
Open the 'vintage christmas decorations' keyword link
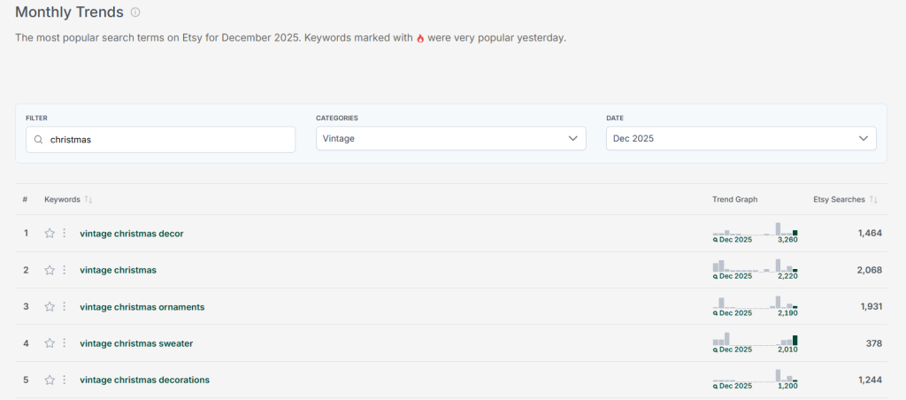click(144, 380)
